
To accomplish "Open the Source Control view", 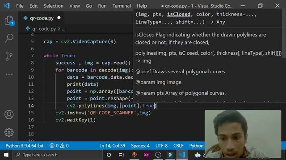I will [9, 56].
